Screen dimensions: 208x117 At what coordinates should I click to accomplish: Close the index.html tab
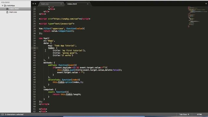pos(87,4)
